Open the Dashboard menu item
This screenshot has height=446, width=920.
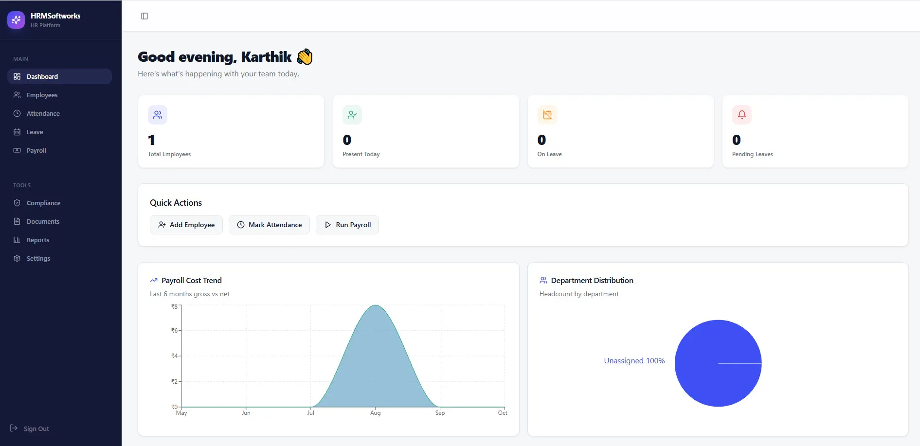pos(59,76)
